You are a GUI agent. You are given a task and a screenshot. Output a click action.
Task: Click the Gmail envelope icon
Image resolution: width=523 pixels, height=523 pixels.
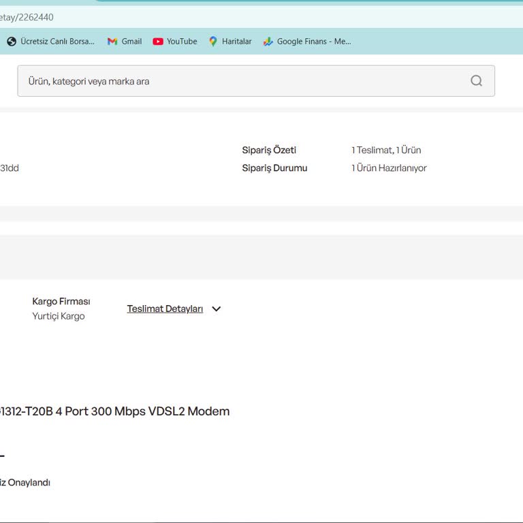(112, 42)
